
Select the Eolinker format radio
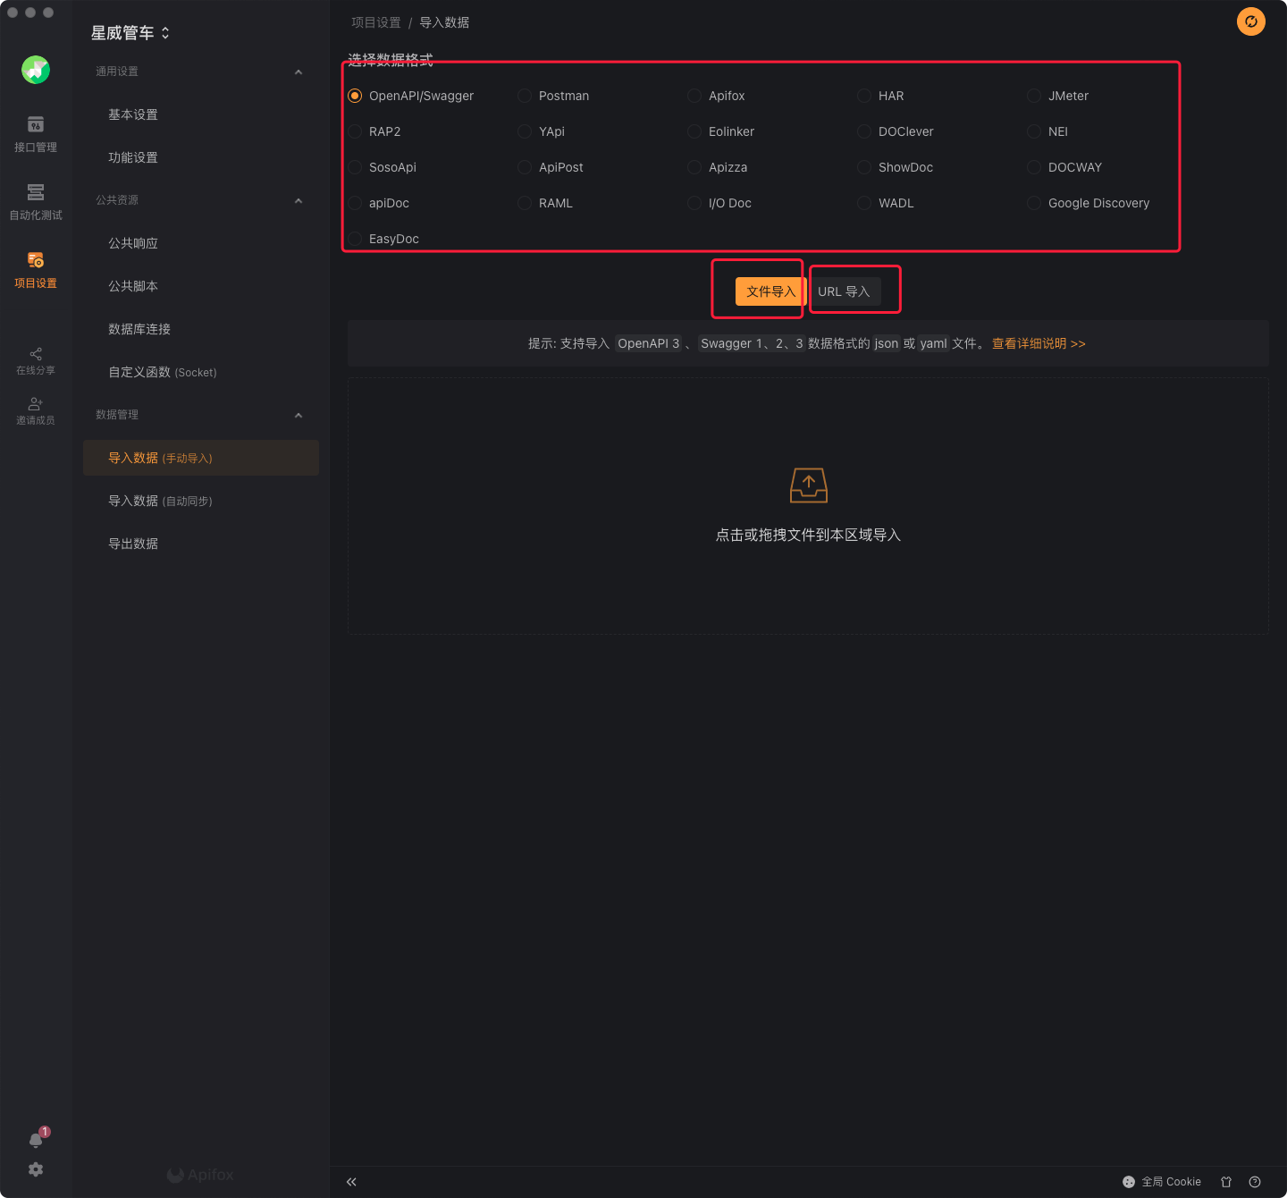694,131
